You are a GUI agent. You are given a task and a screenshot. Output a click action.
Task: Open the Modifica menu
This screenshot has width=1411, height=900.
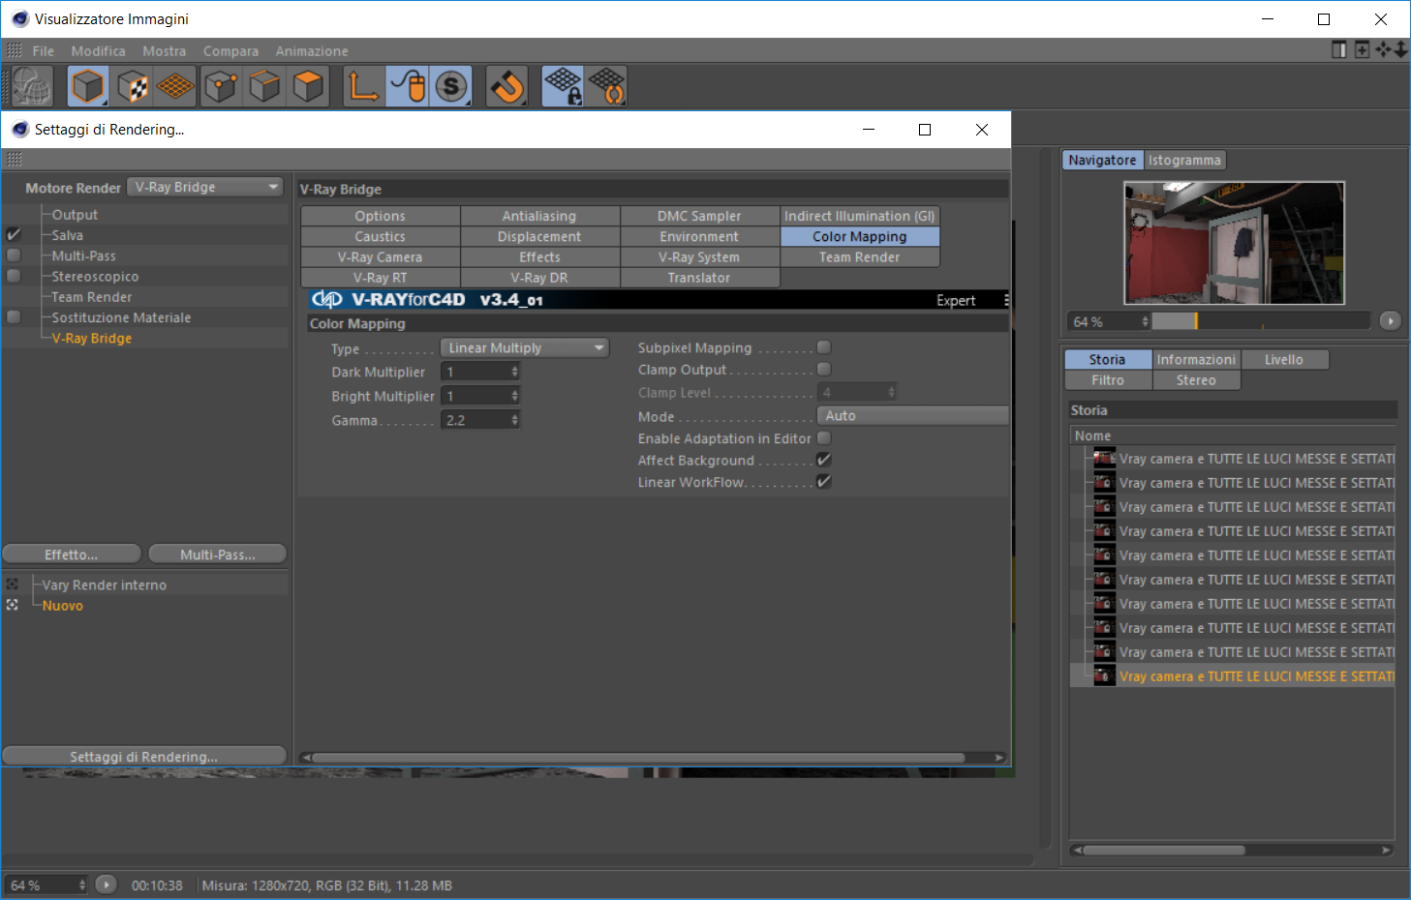click(98, 51)
